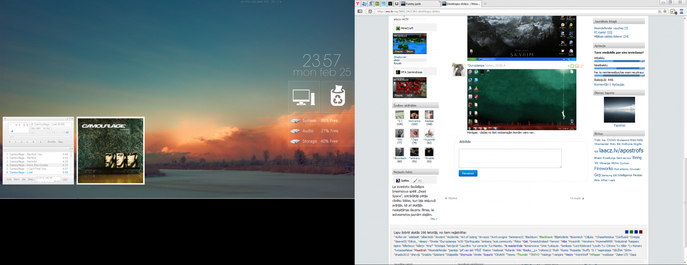Open the playlist Rem menu
This screenshot has height=265, width=687.
point(16,179)
